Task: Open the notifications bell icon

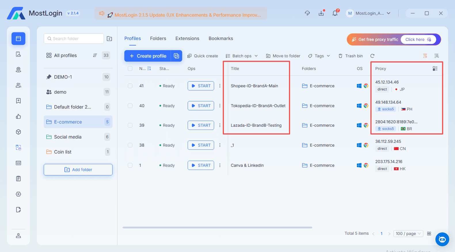Action: click(x=335, y=13)
